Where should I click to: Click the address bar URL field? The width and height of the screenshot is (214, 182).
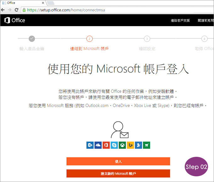(117, 10)
